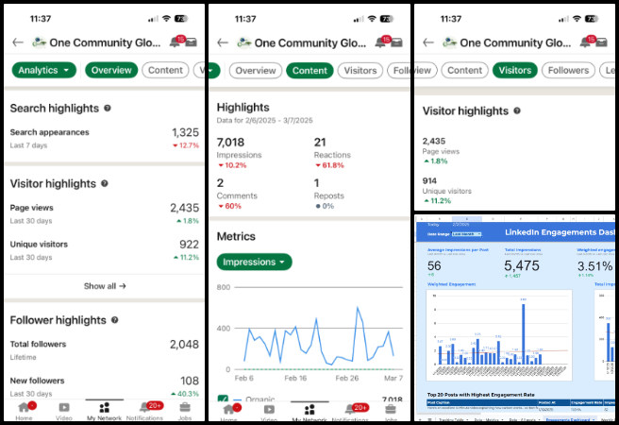Open the Engagements Dashboard sheet tab
The image size is (619, 425).
(x=568, y=419)
